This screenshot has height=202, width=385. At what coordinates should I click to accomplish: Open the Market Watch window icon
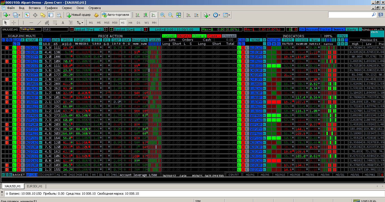(27, 15)
